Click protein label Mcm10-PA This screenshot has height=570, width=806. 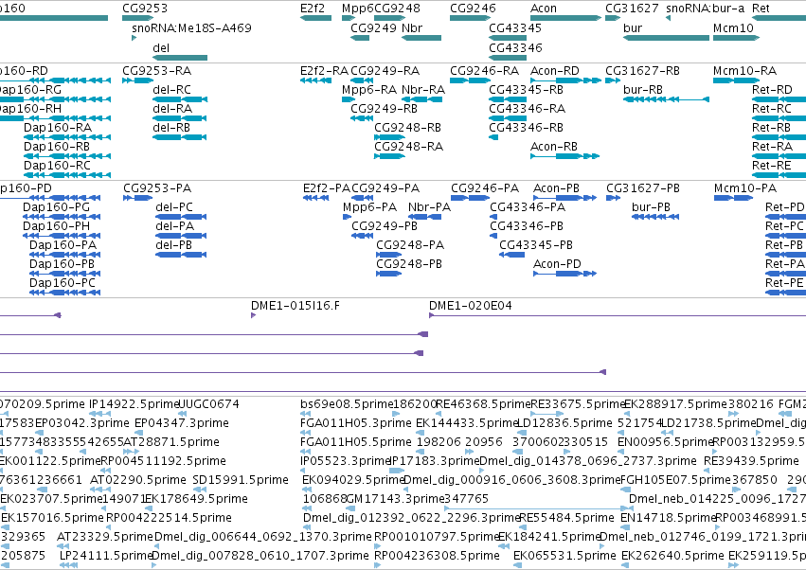(745, 188)
